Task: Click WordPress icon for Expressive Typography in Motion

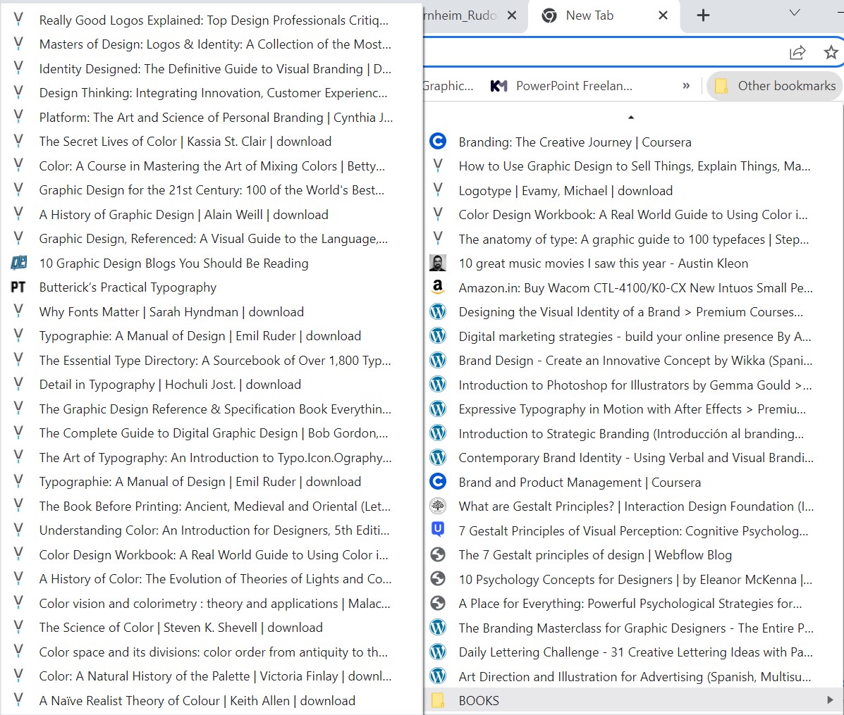Action: (x=438, y=409)
